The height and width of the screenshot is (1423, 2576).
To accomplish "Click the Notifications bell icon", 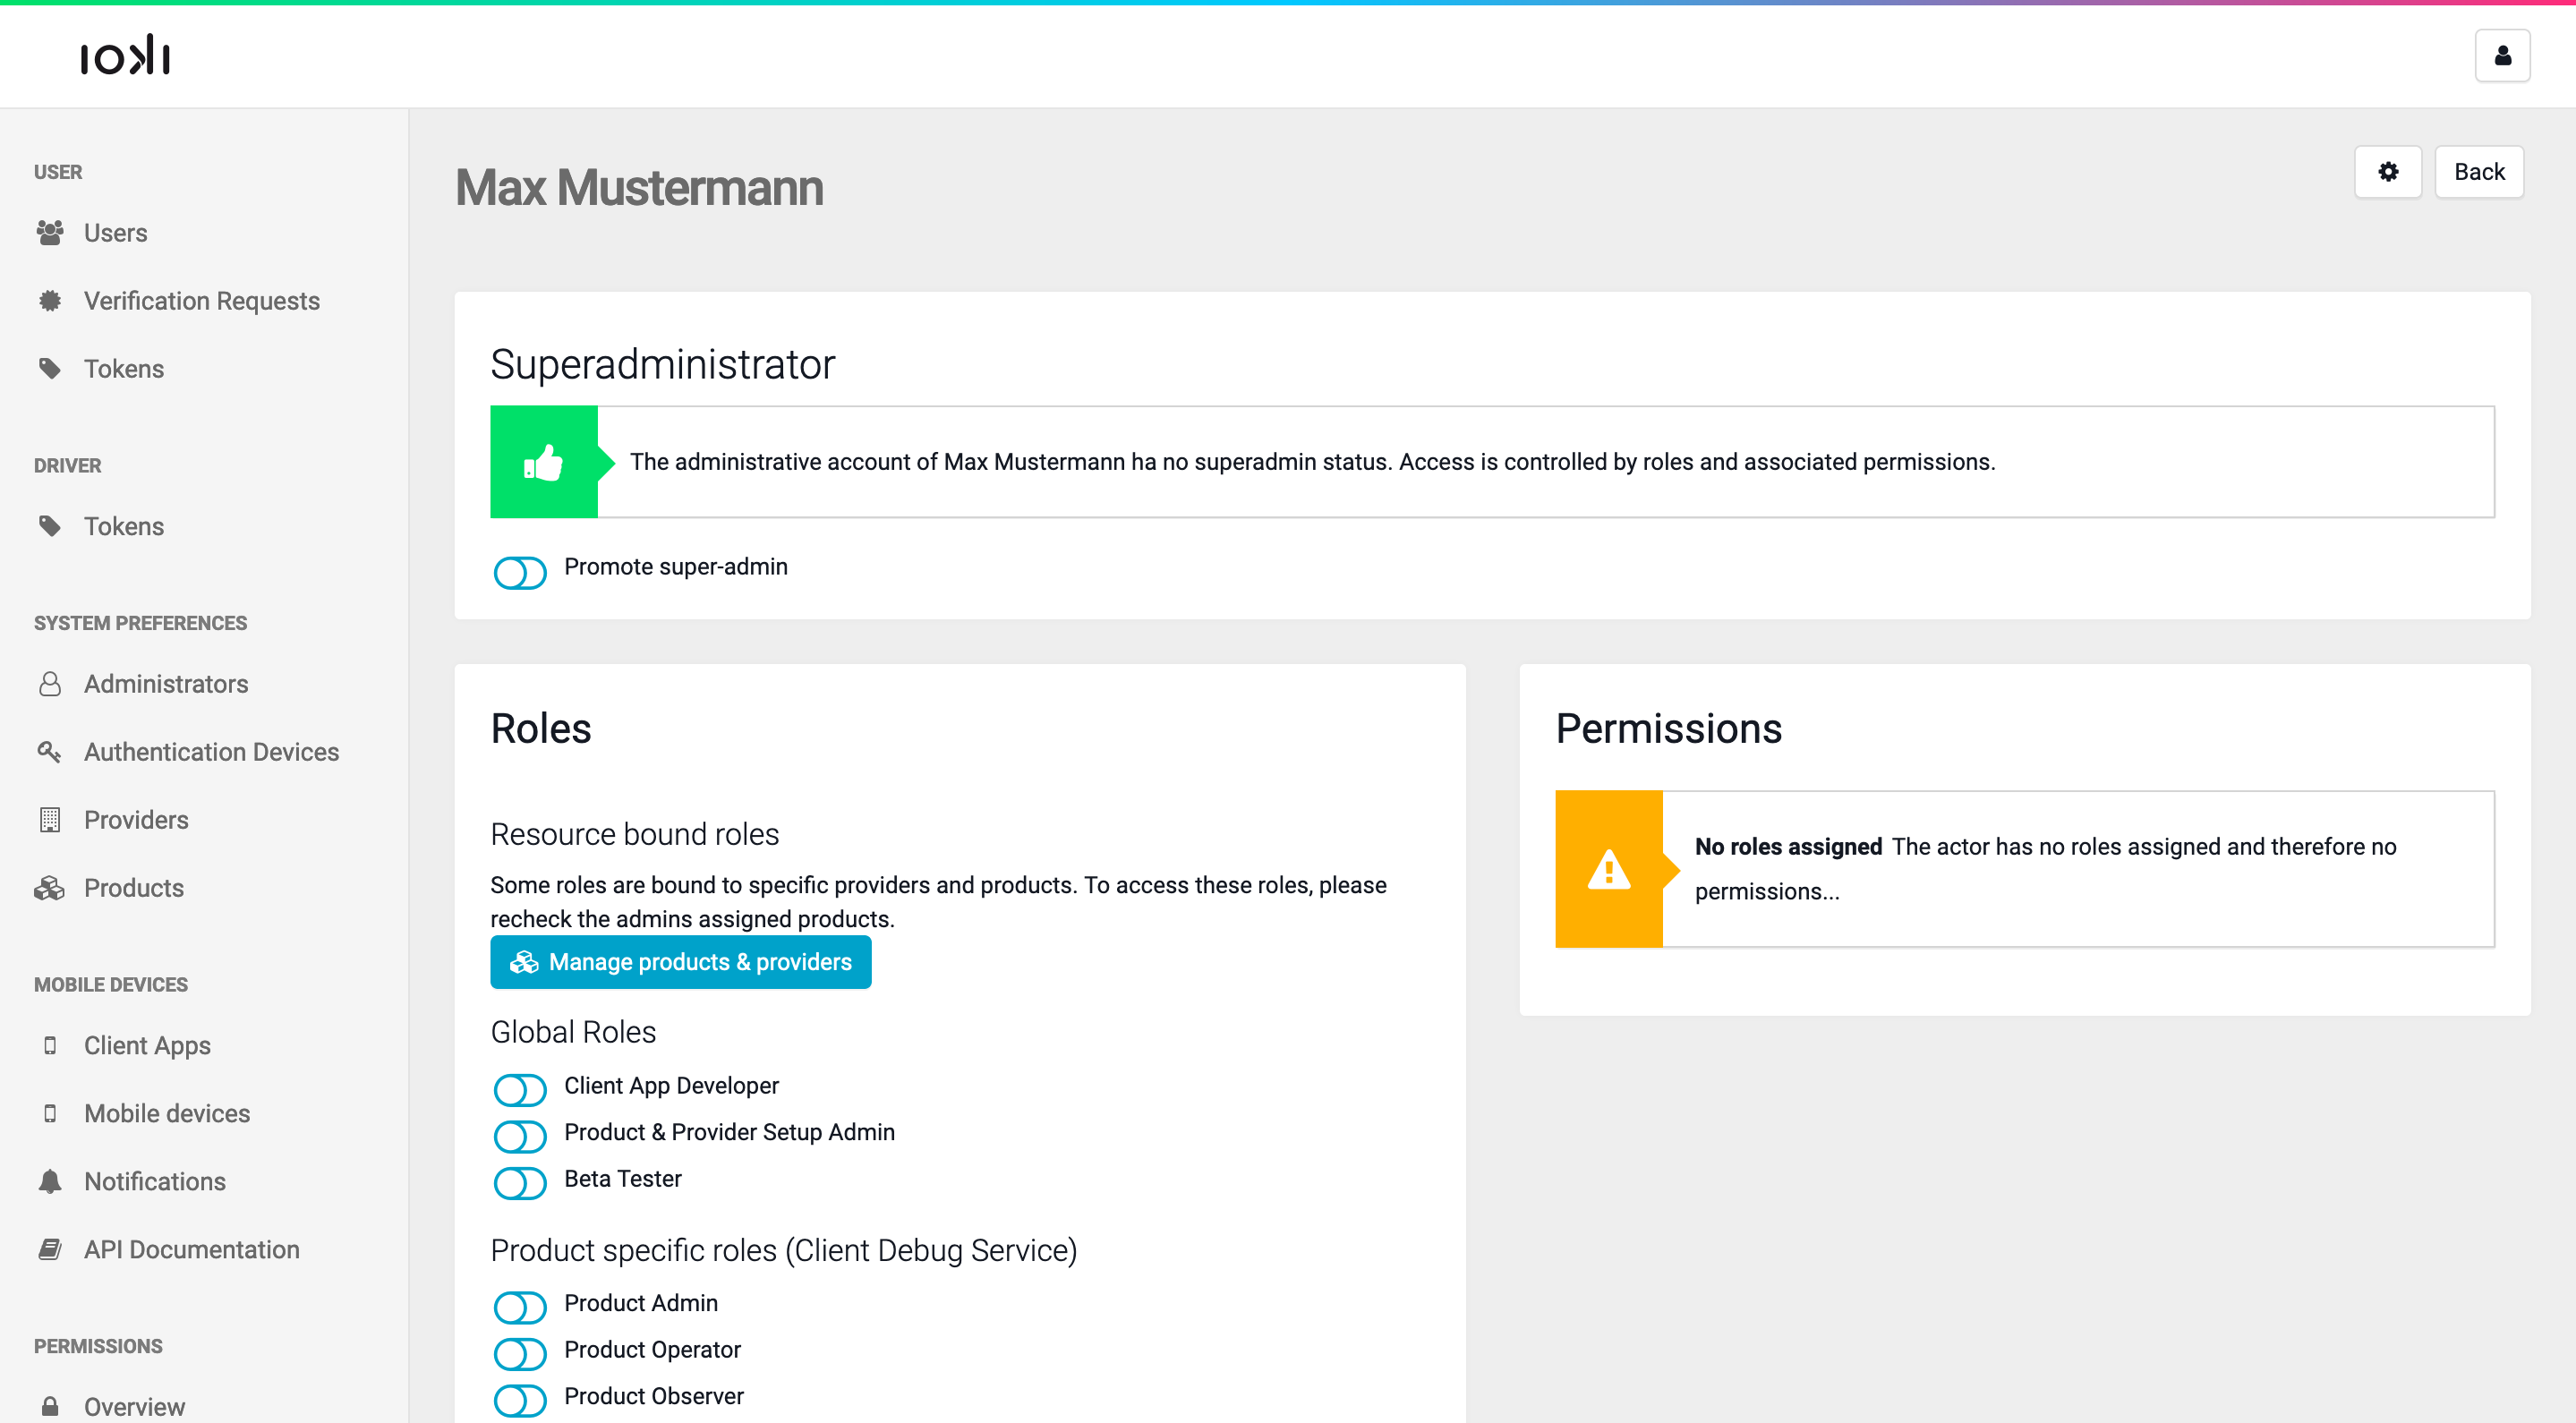I will (50, 1182).
